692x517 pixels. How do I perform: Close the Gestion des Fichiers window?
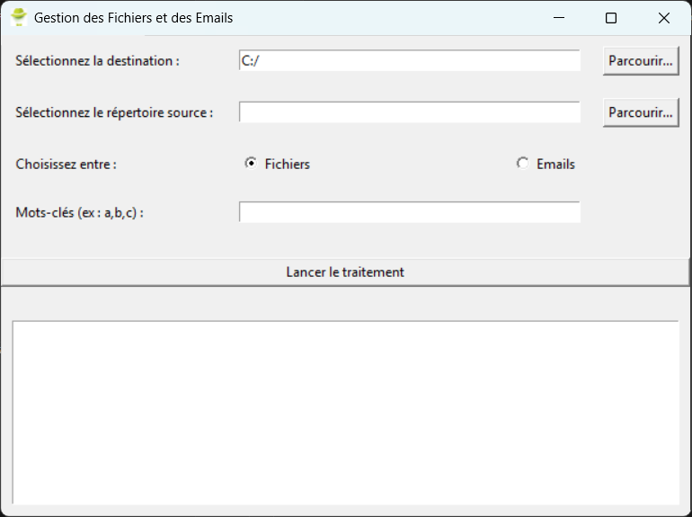click(664, 18)
